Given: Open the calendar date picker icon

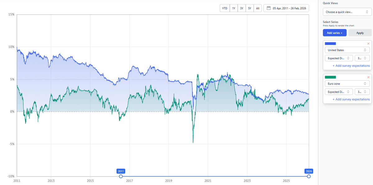Looking at the screenshot, I should point(269,8).
